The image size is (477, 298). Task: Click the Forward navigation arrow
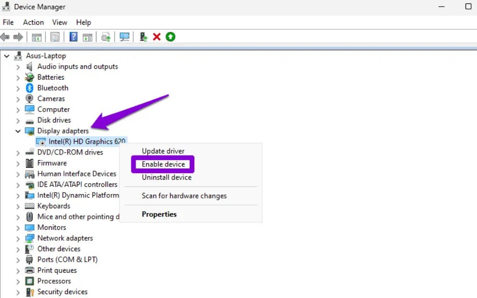click(18, 37)
